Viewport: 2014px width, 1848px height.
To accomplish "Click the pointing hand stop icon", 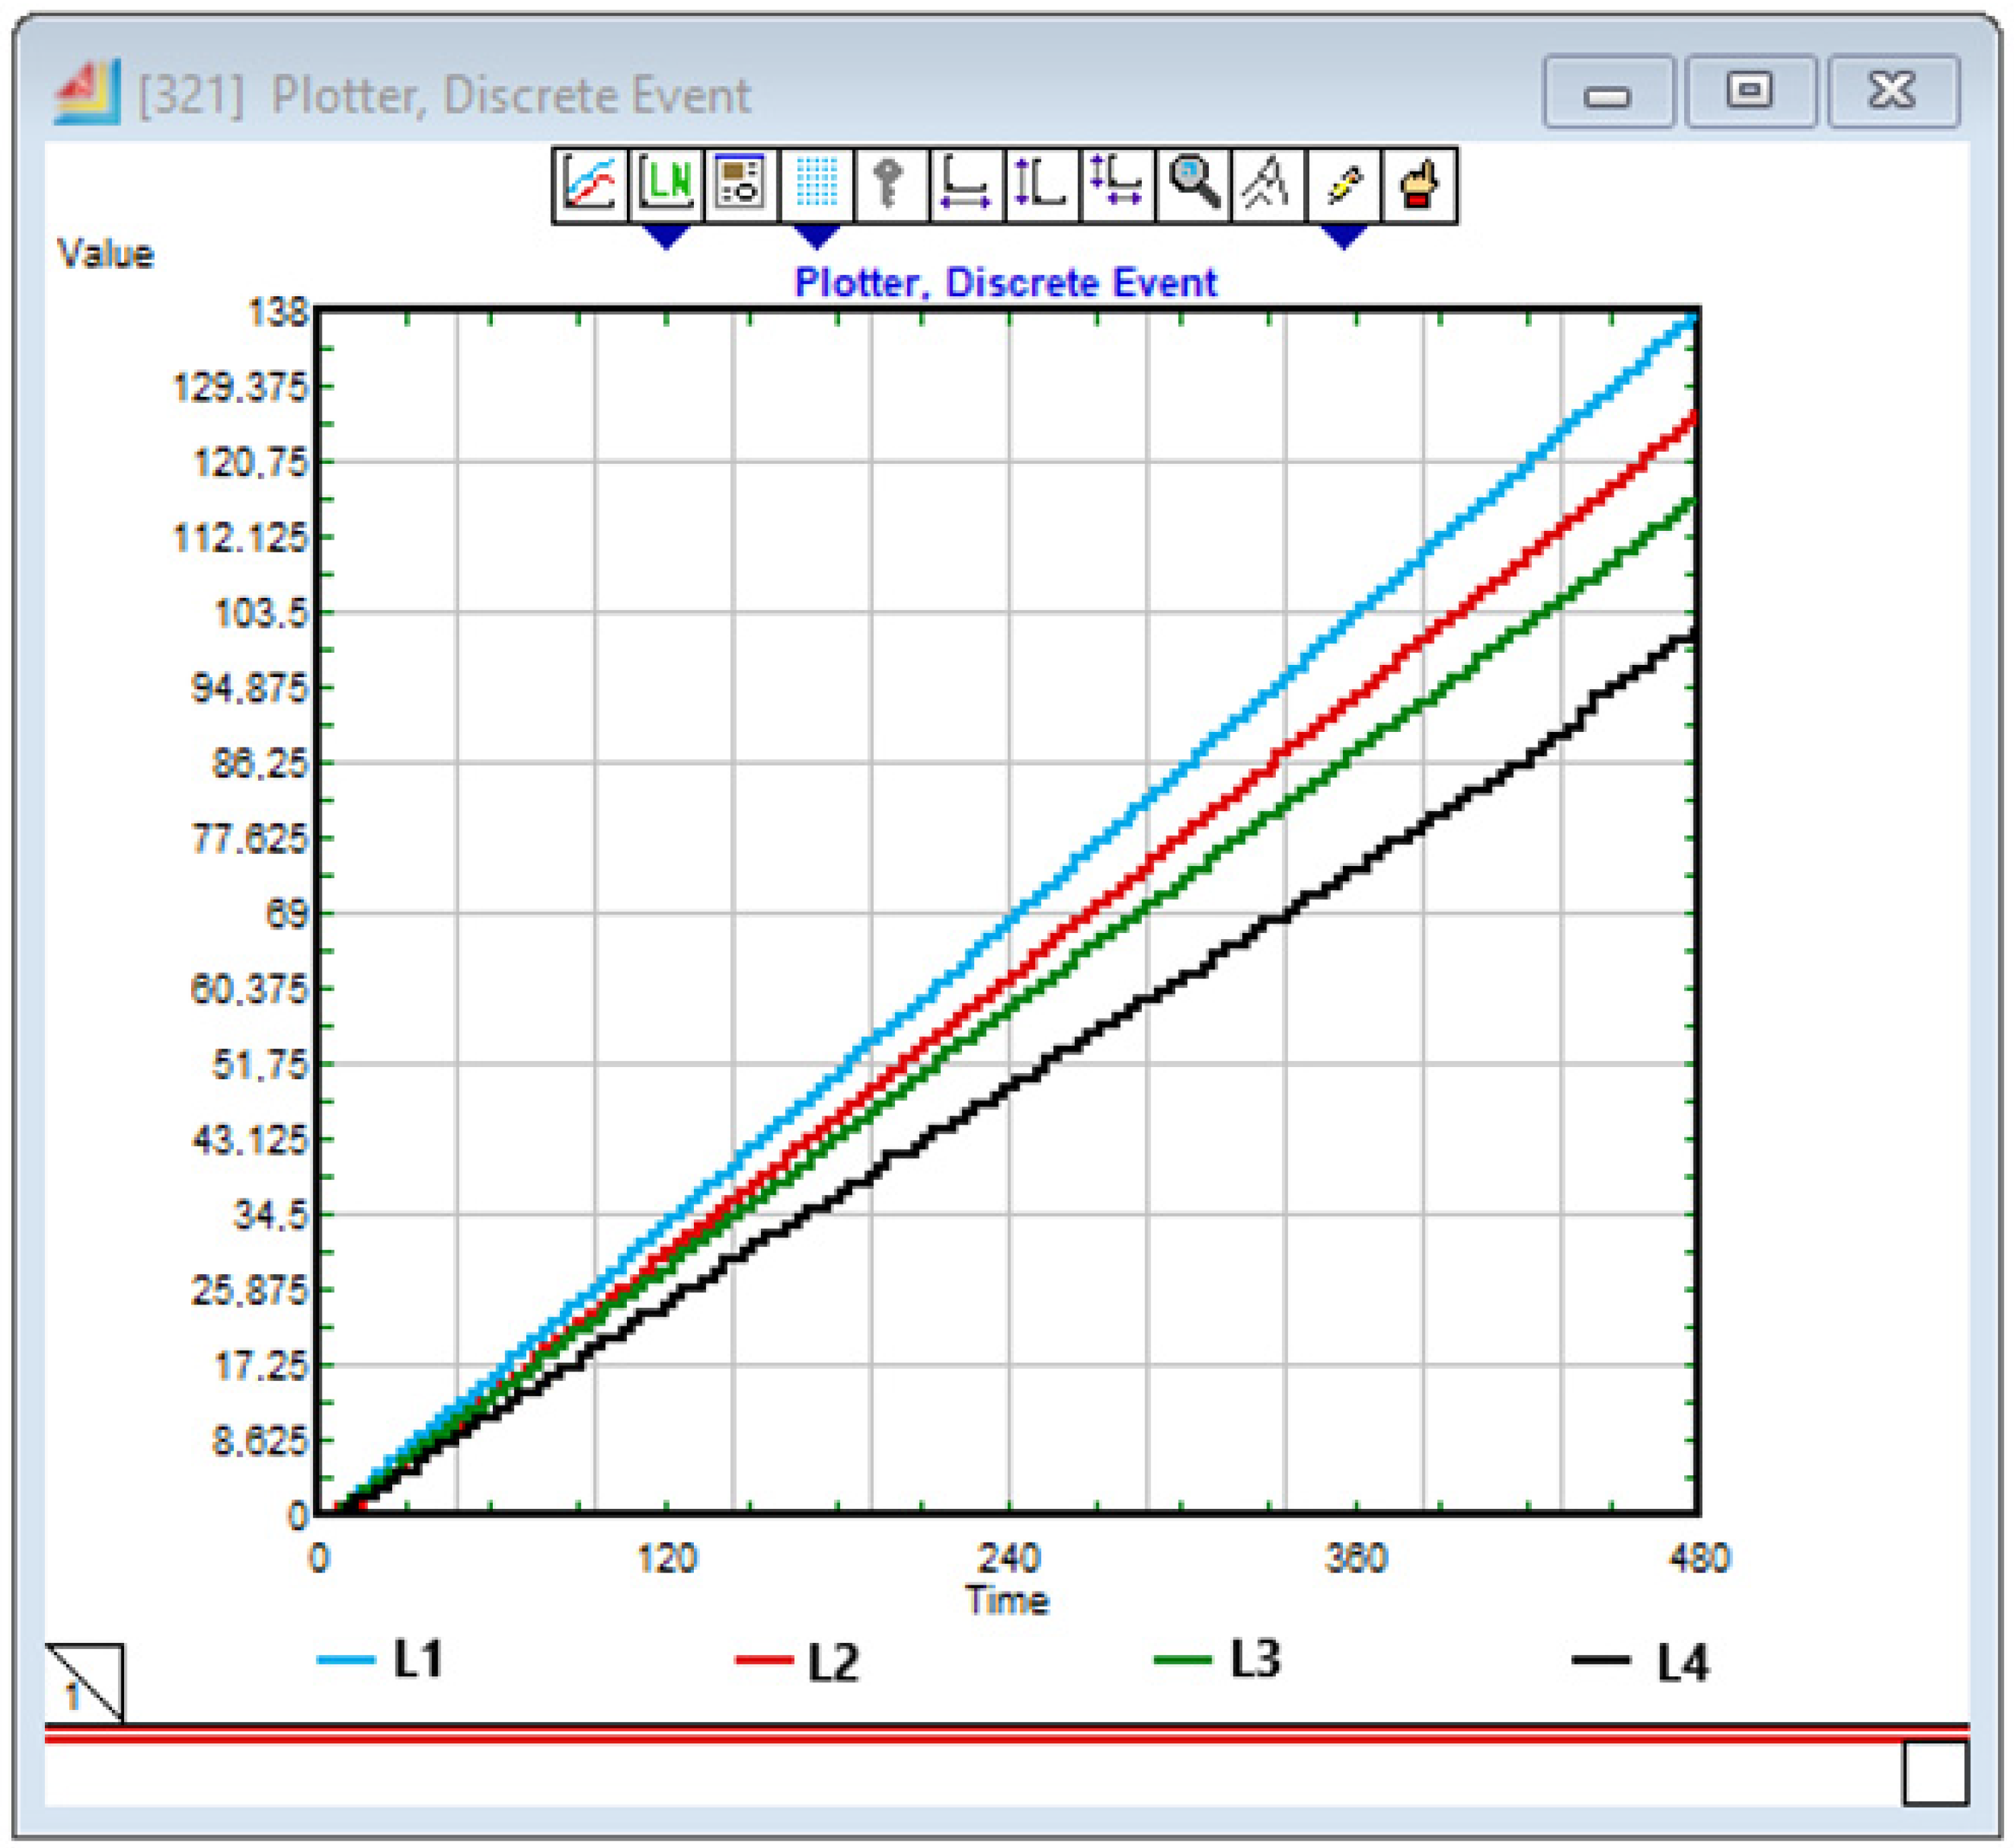I will (1419, 184).
